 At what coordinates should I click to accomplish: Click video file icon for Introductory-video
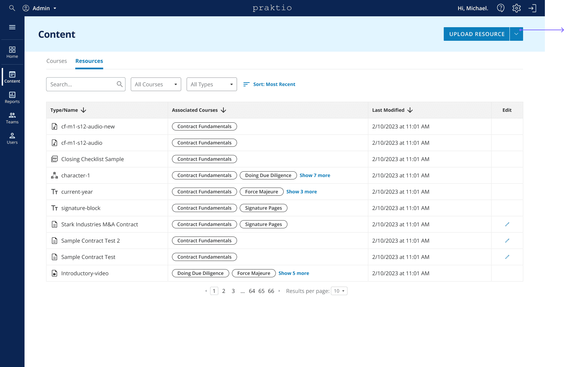coord(54,273)
